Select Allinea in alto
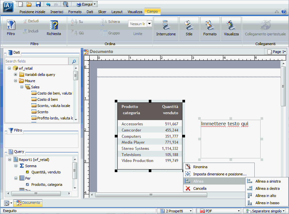Image resolution: width=289 pixels, height=214 pixels. pos(265,196)
